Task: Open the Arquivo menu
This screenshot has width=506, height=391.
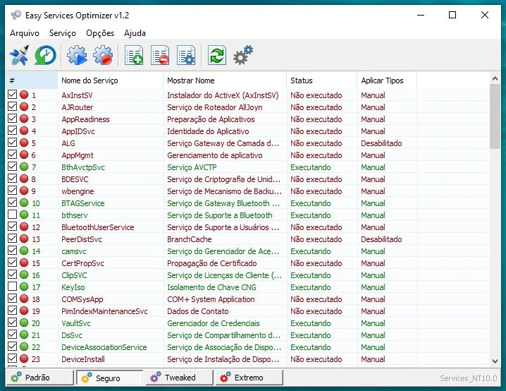Action: click(x=25, y=33)
